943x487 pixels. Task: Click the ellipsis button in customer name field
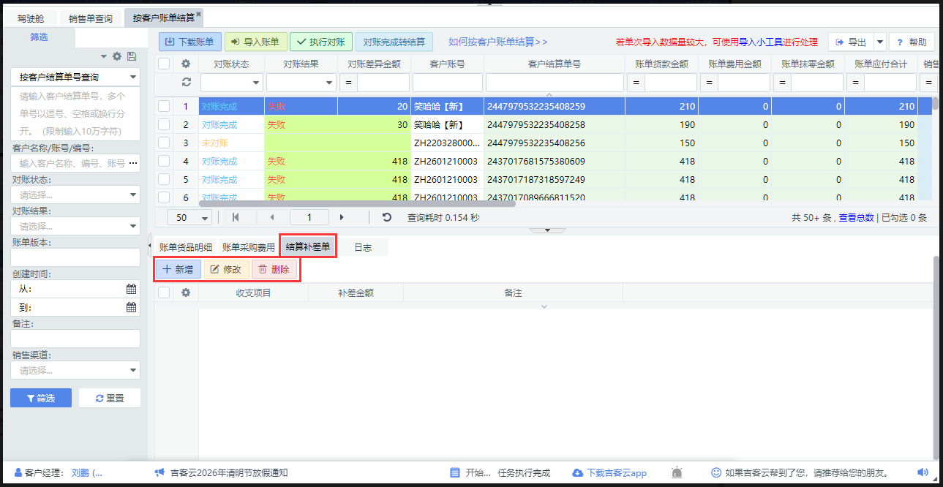(132, 163)
